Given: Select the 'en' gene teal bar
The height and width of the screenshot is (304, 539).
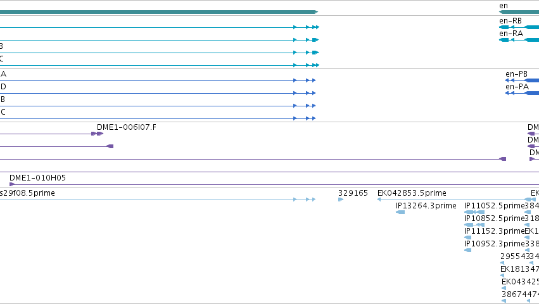Looking at the screenshot, I should pos(519,12).
